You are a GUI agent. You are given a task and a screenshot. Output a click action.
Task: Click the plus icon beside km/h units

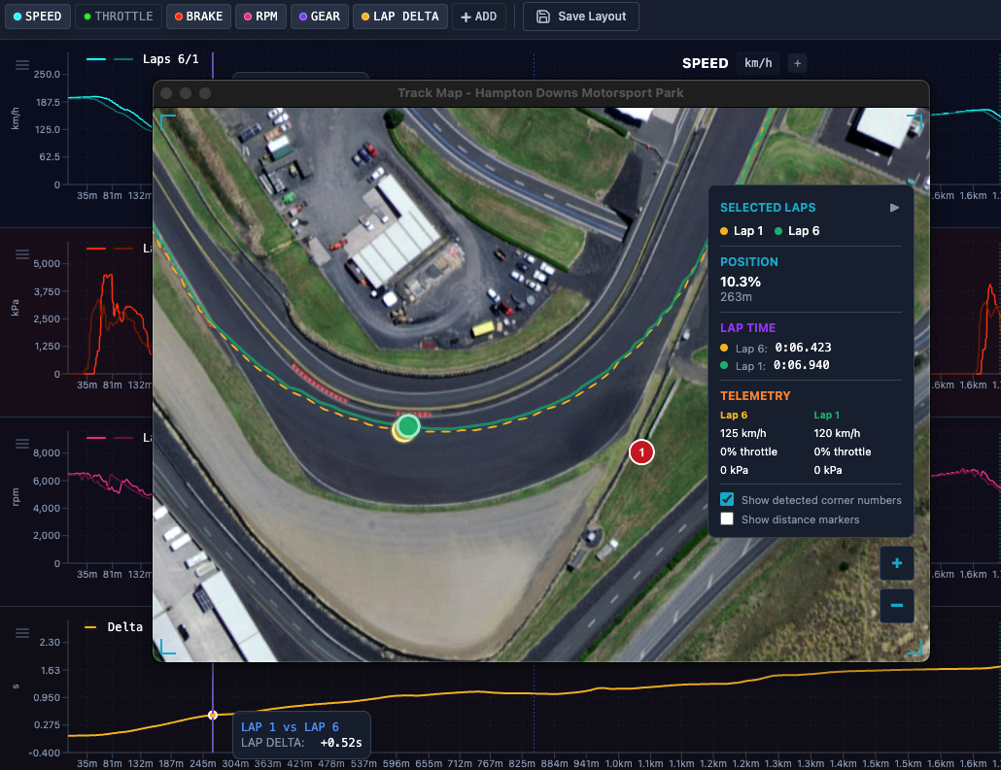tap(797, 62)
